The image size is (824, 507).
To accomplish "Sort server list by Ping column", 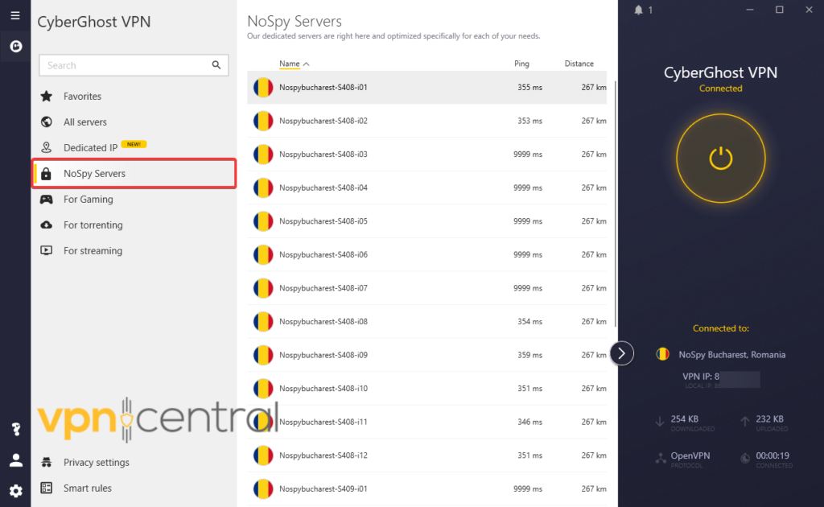I will click(x=521, y=64).
